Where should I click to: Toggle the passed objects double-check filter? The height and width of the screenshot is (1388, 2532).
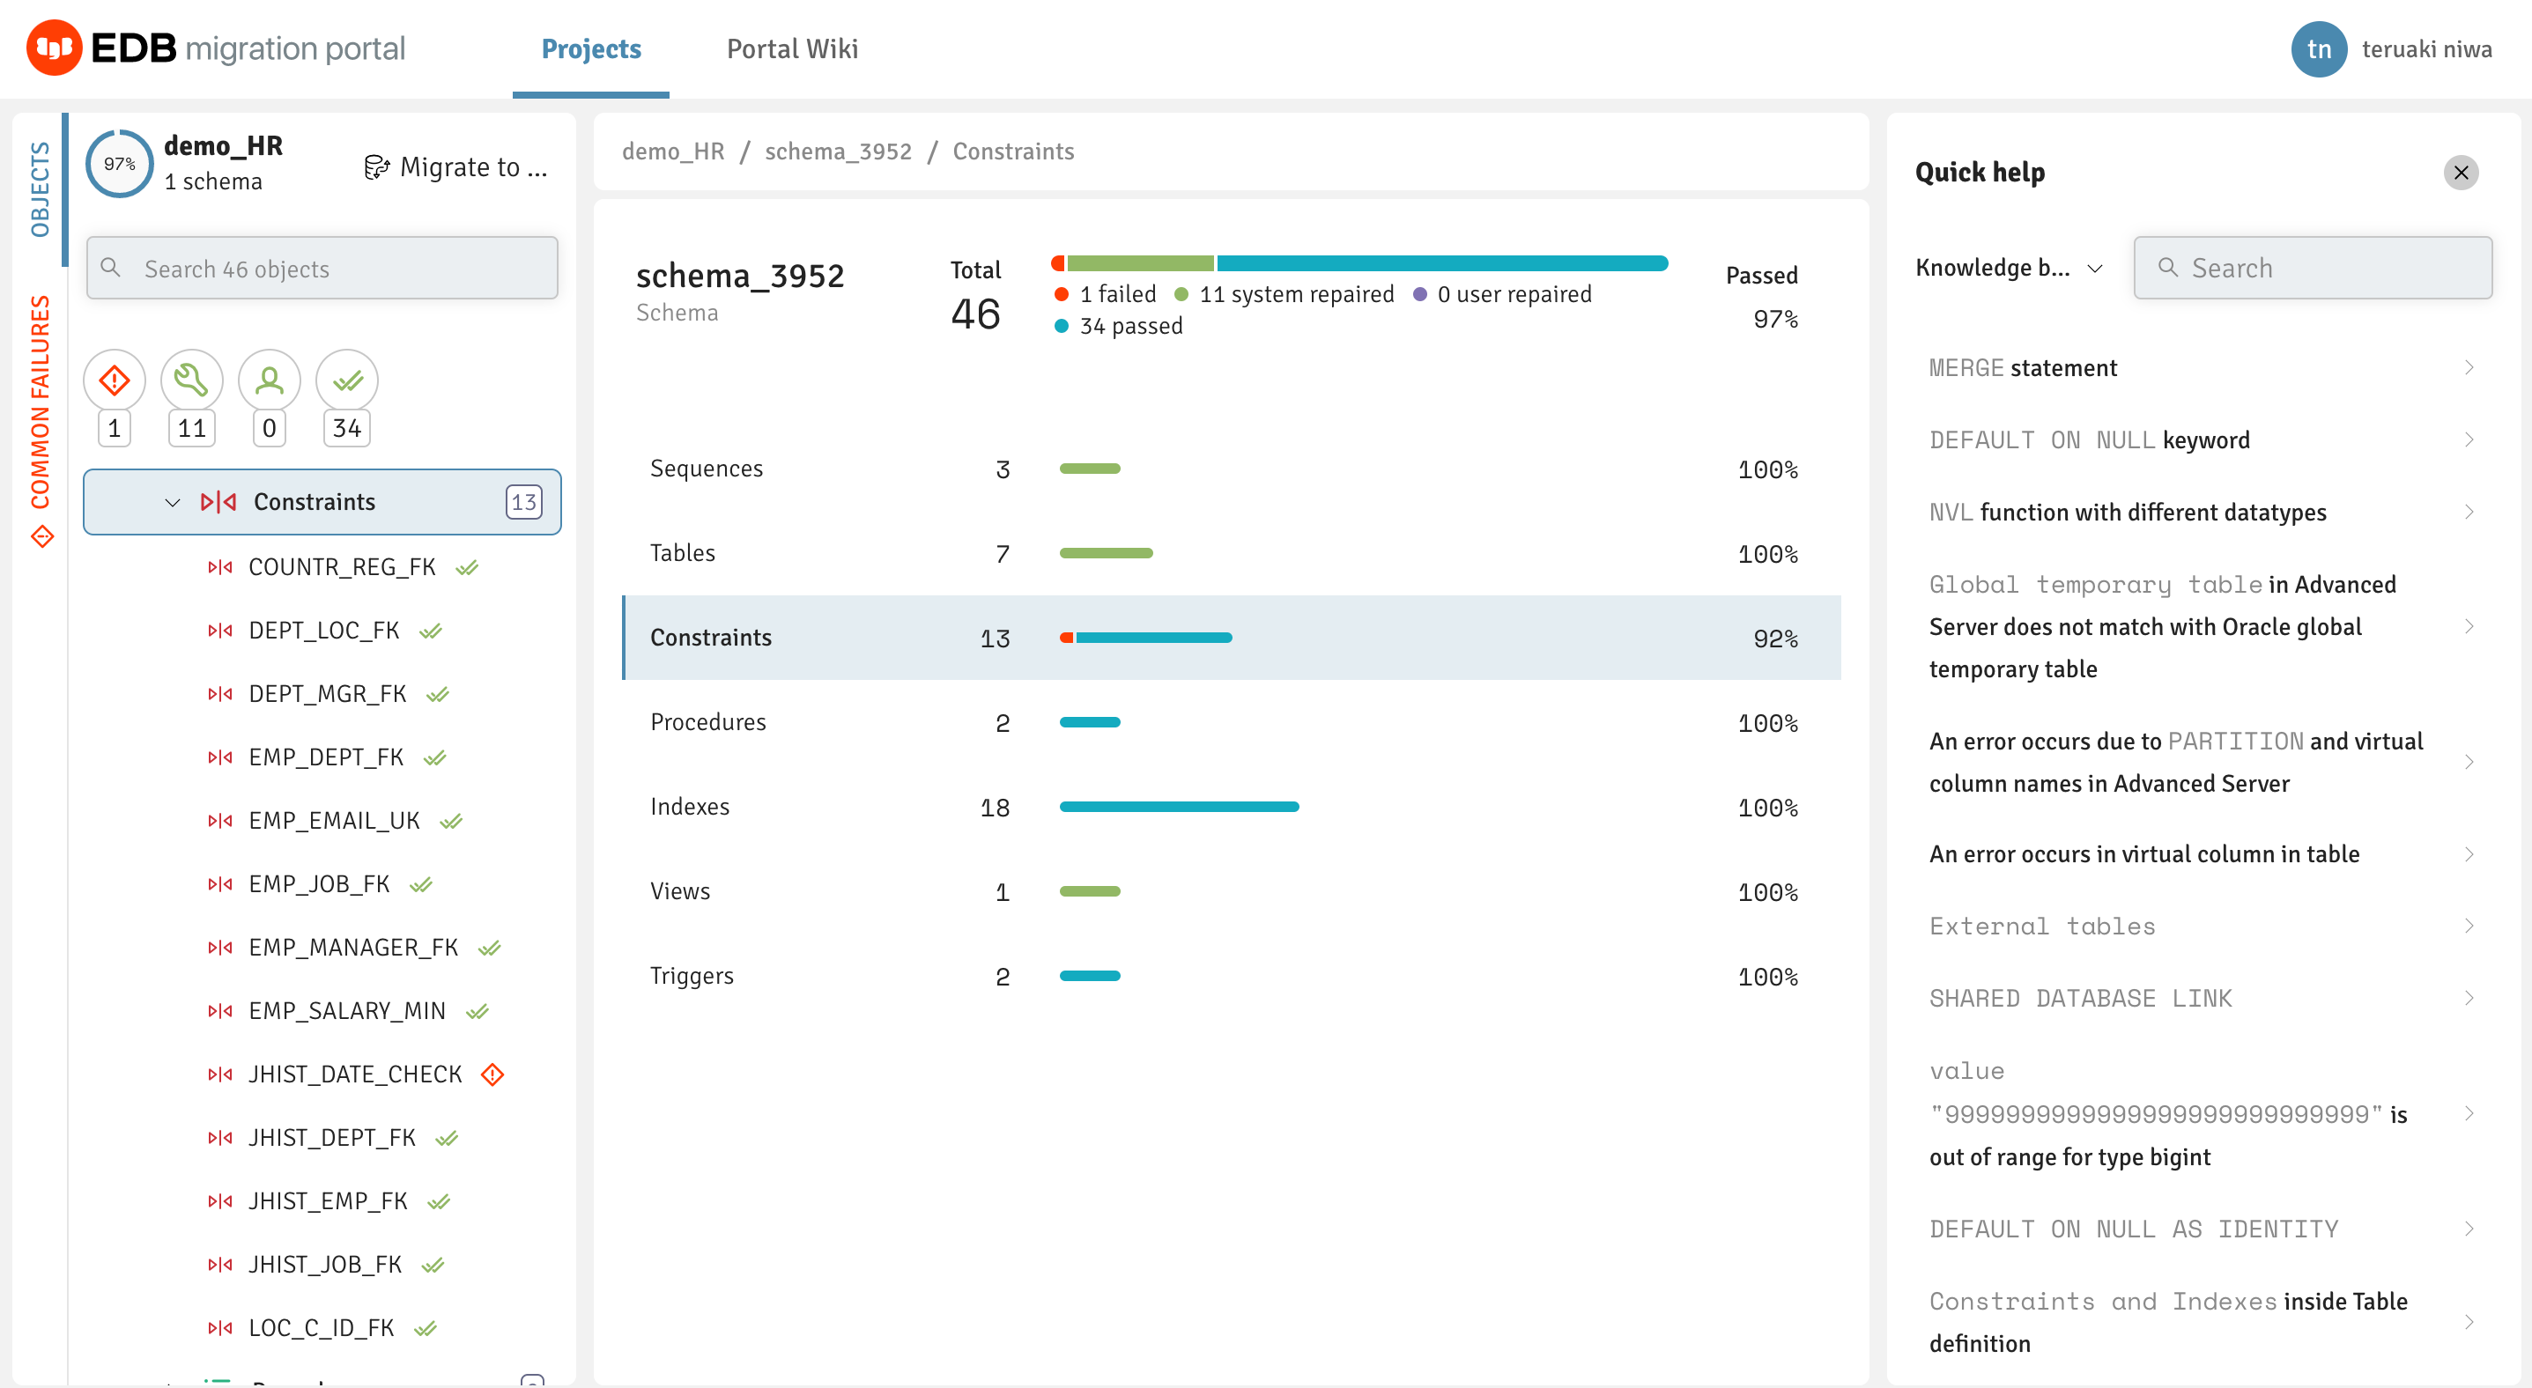pos(347,380)
